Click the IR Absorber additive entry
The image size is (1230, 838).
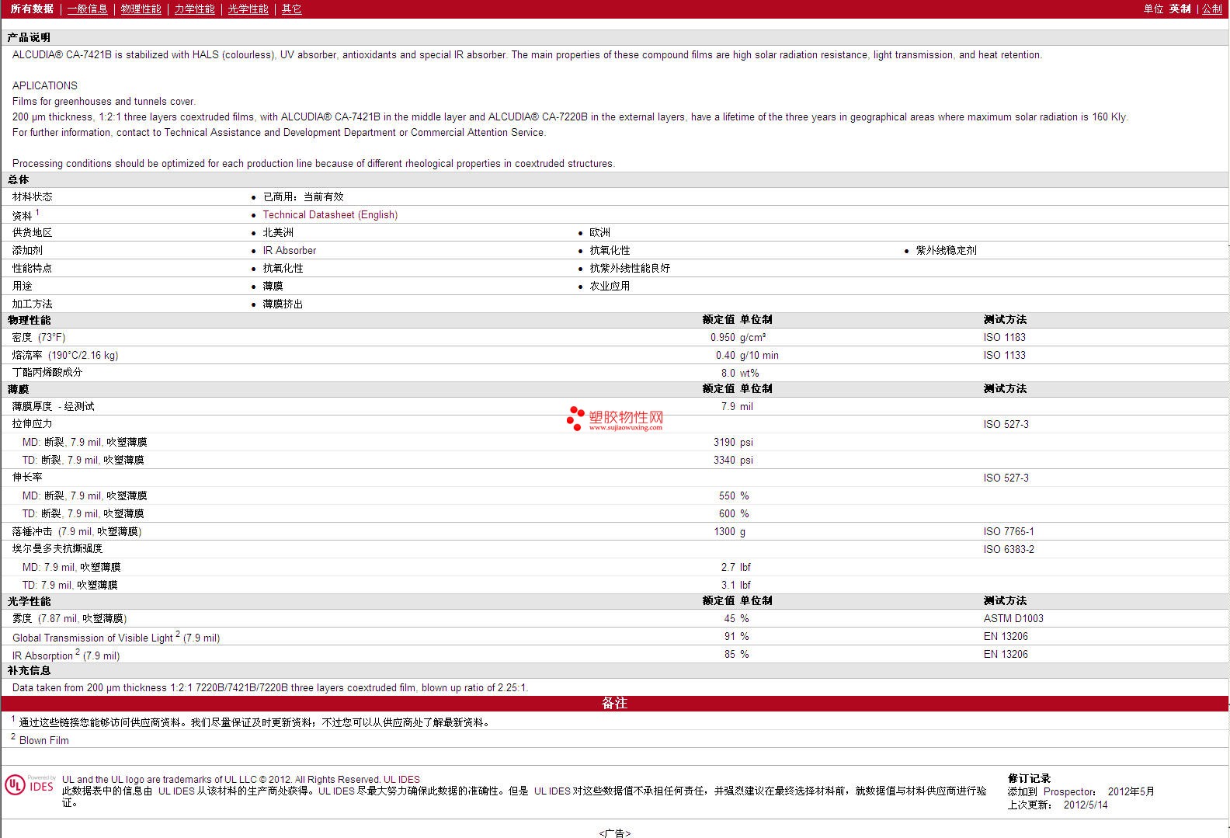tap(290, 251)
